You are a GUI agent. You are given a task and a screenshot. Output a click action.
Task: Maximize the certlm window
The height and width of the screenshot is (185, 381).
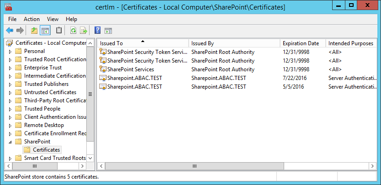(x=351, y=5)
